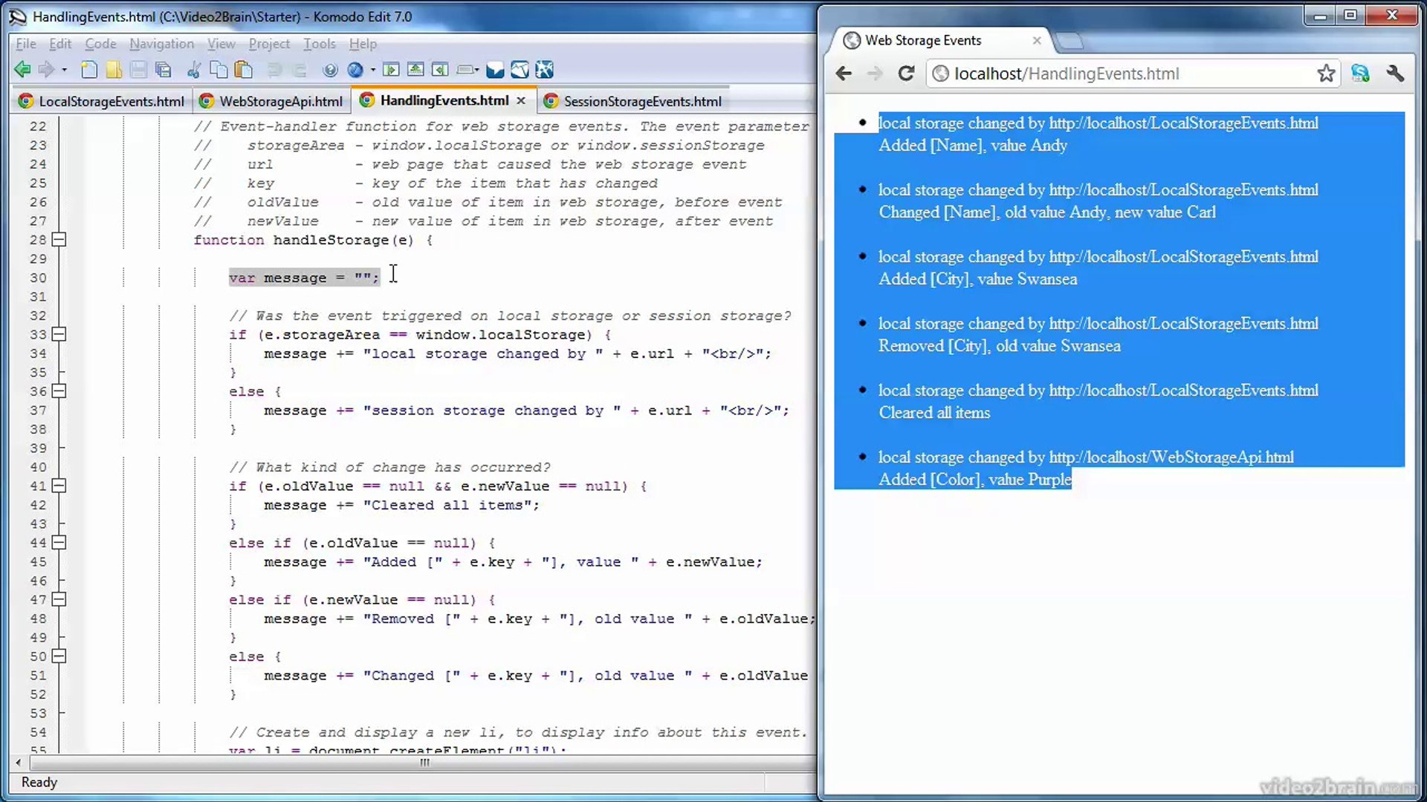The height and width of the screenshot is (802, 1427).
Task: Close the HandlingEvents.html editor tab
Action: click(x=521, y=100)
